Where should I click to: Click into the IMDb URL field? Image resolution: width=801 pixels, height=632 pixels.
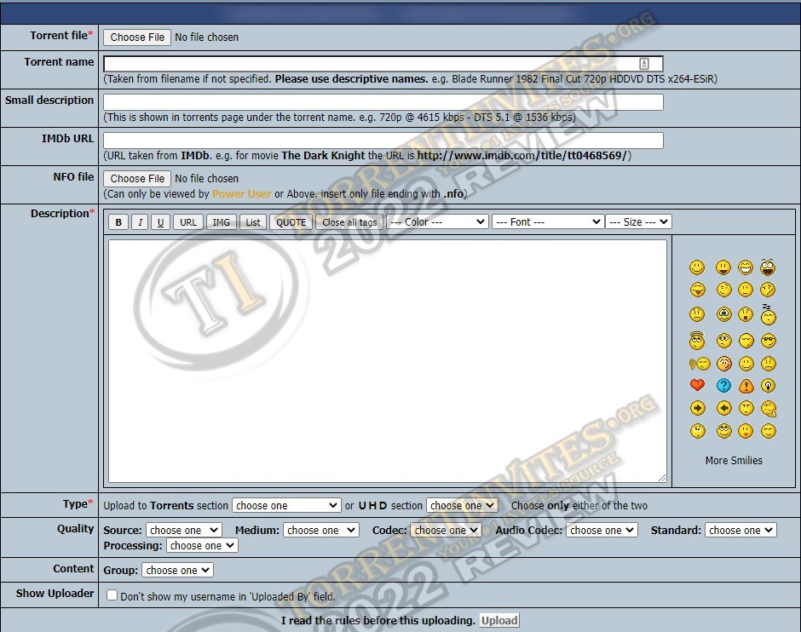[x=383, y=141]
